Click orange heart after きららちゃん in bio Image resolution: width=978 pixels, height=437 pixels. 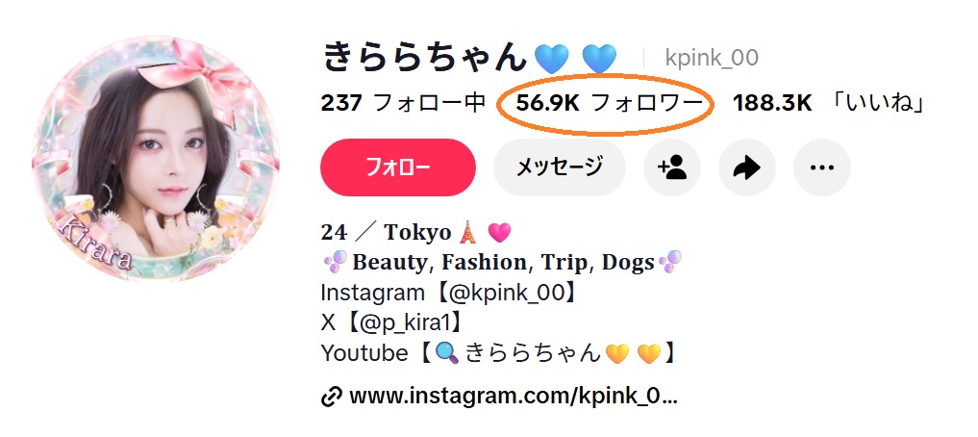pos(617,354)
